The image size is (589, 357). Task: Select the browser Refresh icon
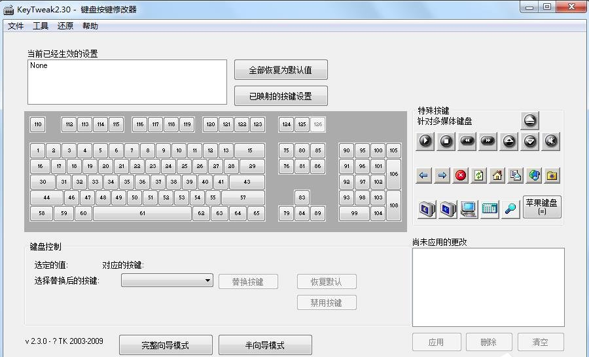[x=479, y=175]
